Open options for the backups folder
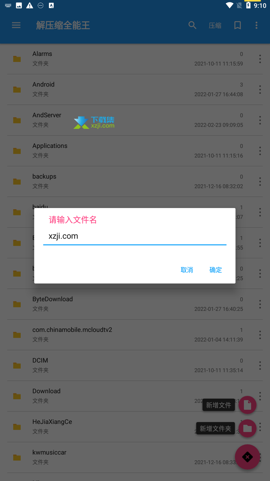The image size is (270, 481). pos(260,182)
